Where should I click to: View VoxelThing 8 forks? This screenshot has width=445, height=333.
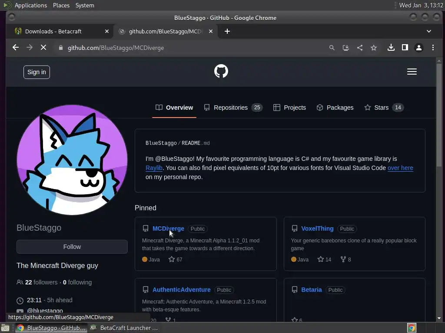click(345, 259)
